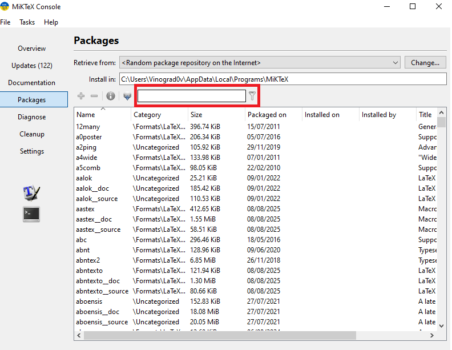Select the abntexto package row
Image resolution: width=452 pixels, height=350 pixels.
point(256,271)
